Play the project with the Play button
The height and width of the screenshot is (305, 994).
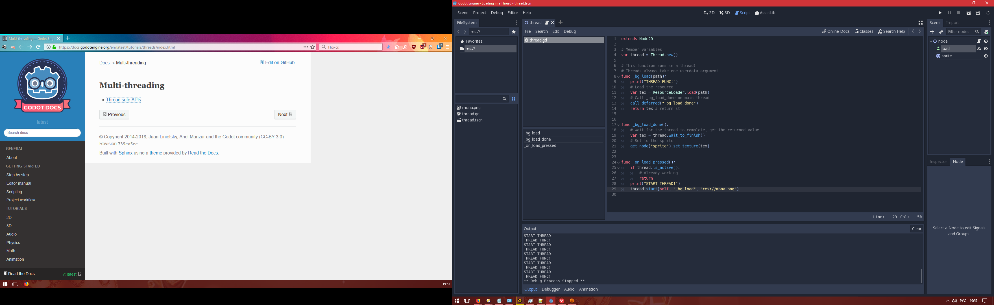click(940, 13)
